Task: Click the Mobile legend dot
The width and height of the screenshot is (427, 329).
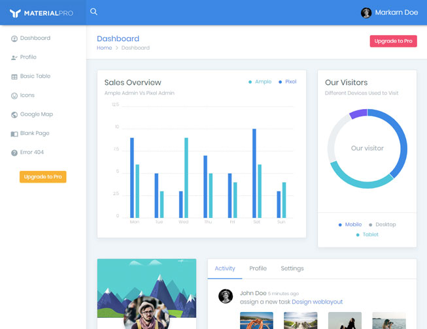Action: pyautogui.click(x=340, y=225)
